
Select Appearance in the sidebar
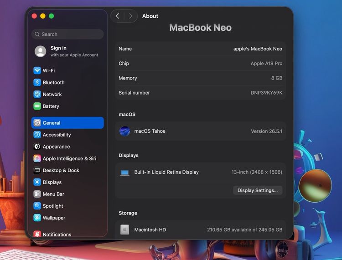[67, 147]
